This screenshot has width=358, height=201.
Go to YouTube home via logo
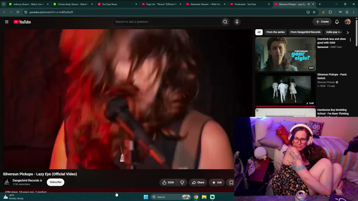click(22, 22)
